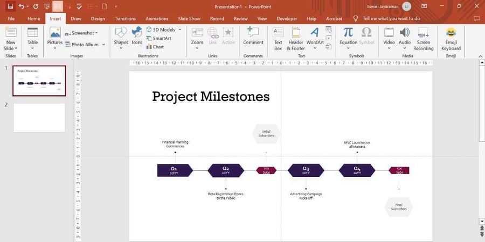Open the Shapes dropdown arrow

point(121,48)
